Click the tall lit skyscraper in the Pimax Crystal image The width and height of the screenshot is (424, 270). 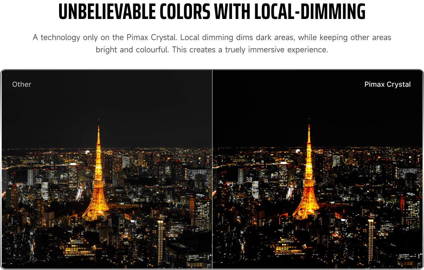(x=370, y=242)
